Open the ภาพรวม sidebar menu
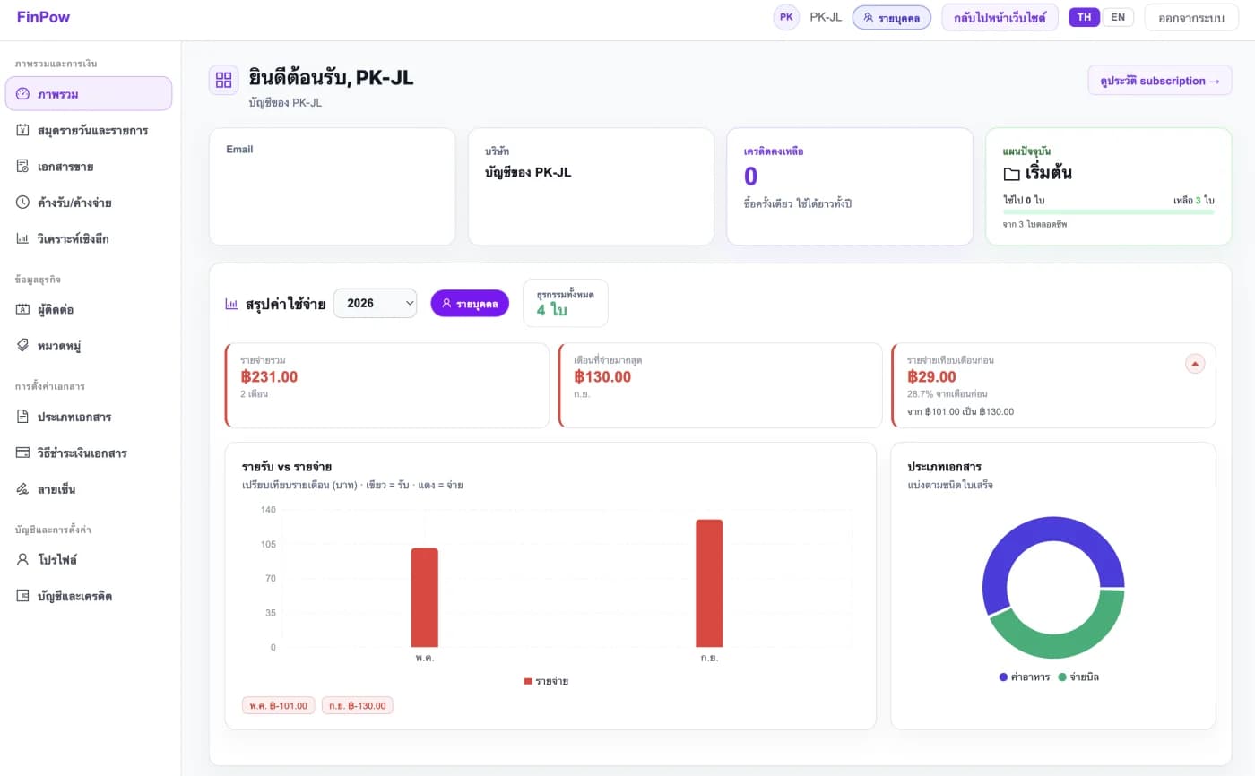 (x=88, y=94)
